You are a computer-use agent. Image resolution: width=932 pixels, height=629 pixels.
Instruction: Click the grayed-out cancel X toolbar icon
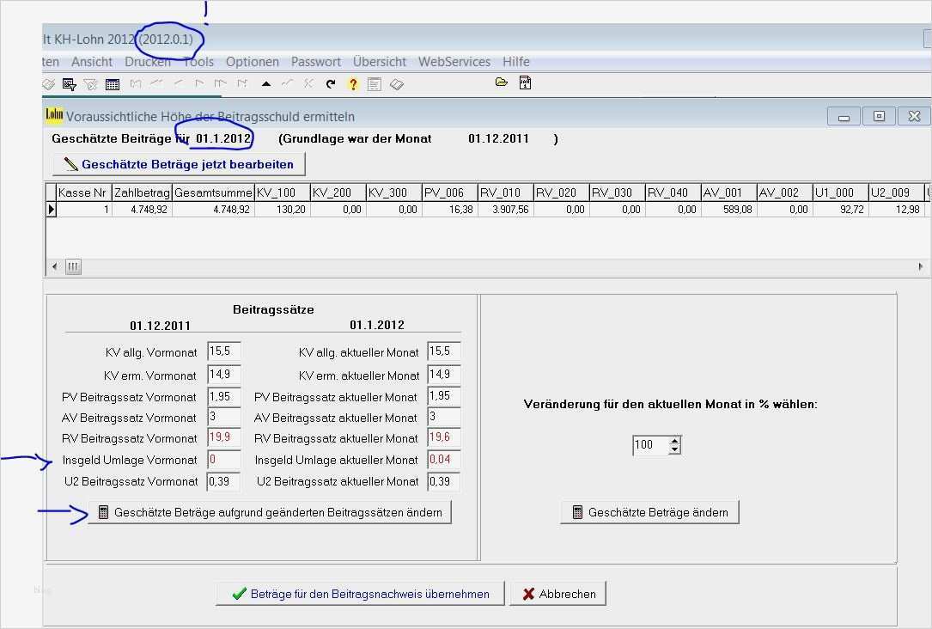tap(308, 84)
